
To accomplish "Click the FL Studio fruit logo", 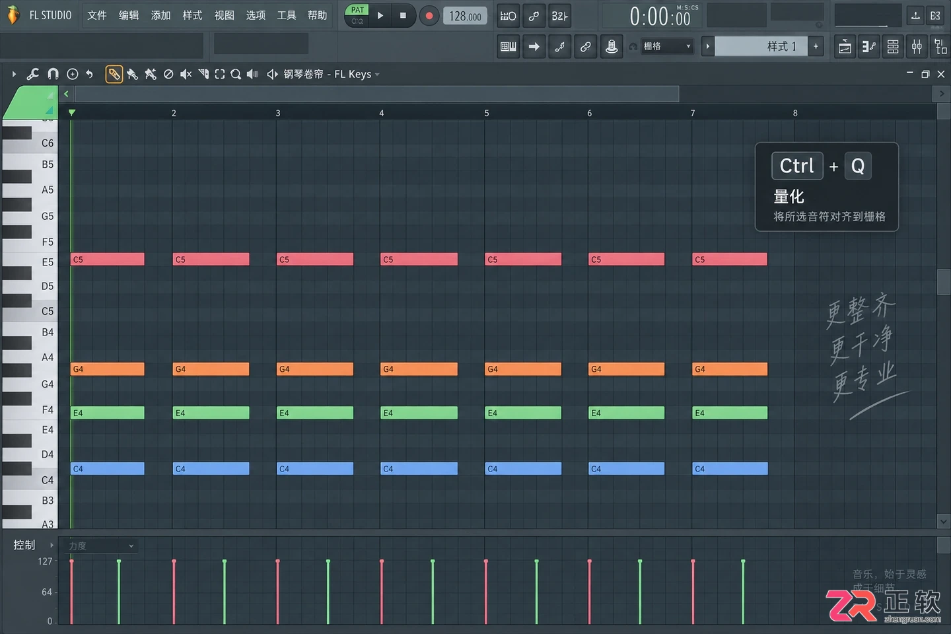I will (x=13, y=15).
